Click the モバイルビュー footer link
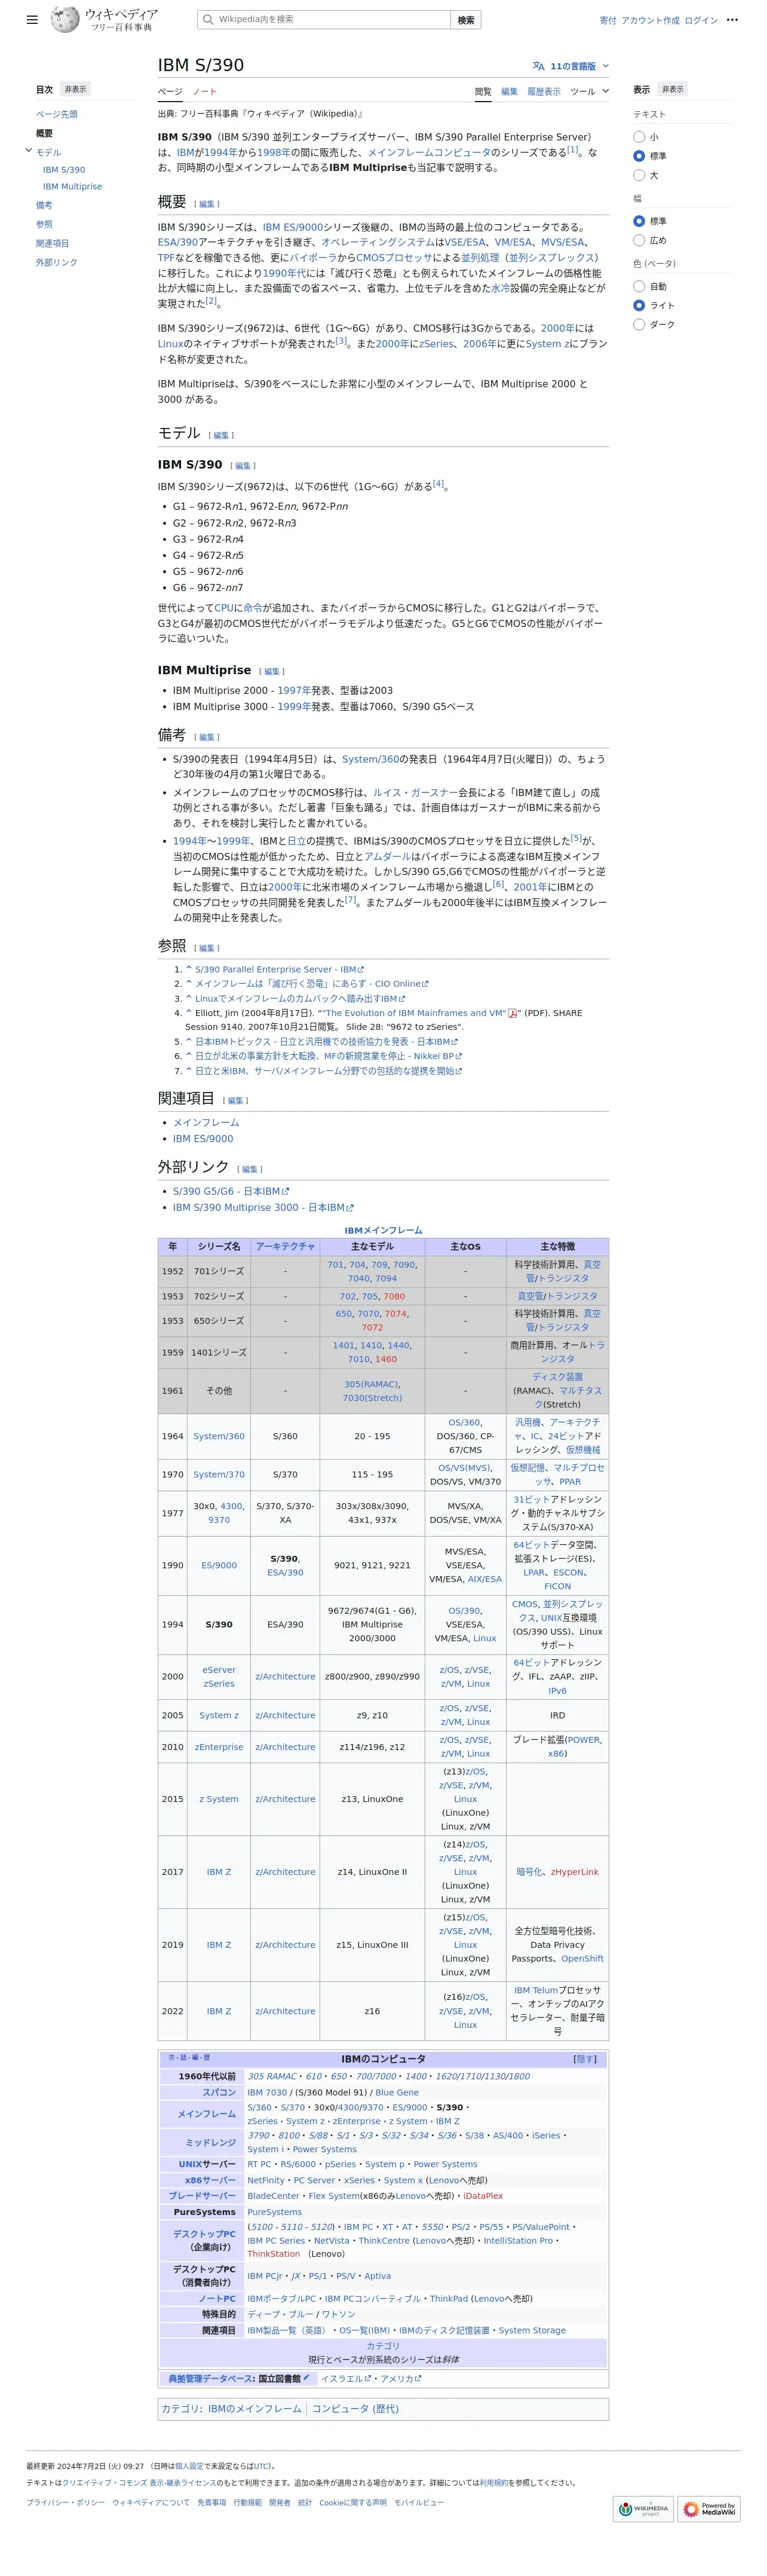 [419, 2503]
